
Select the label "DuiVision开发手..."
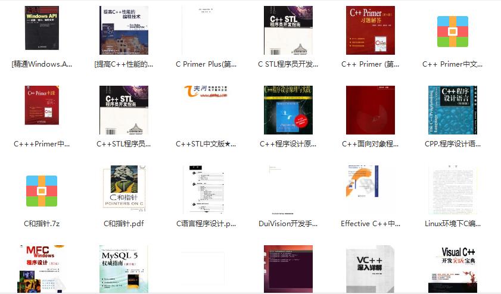pos(288,223)
